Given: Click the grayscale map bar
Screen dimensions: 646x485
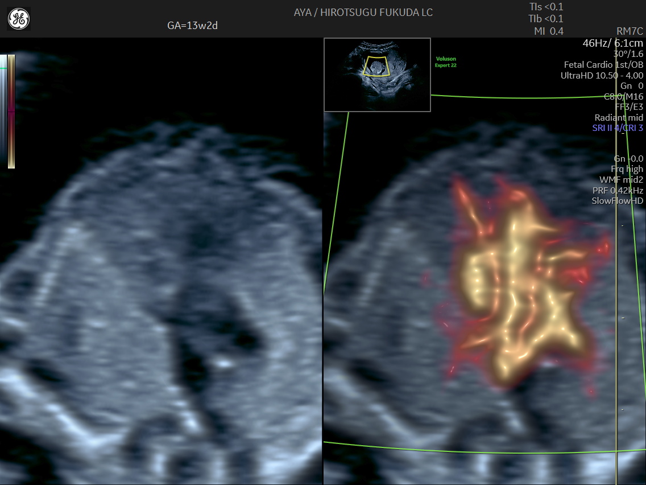Looking at the screenshot, I should [3, 111].
